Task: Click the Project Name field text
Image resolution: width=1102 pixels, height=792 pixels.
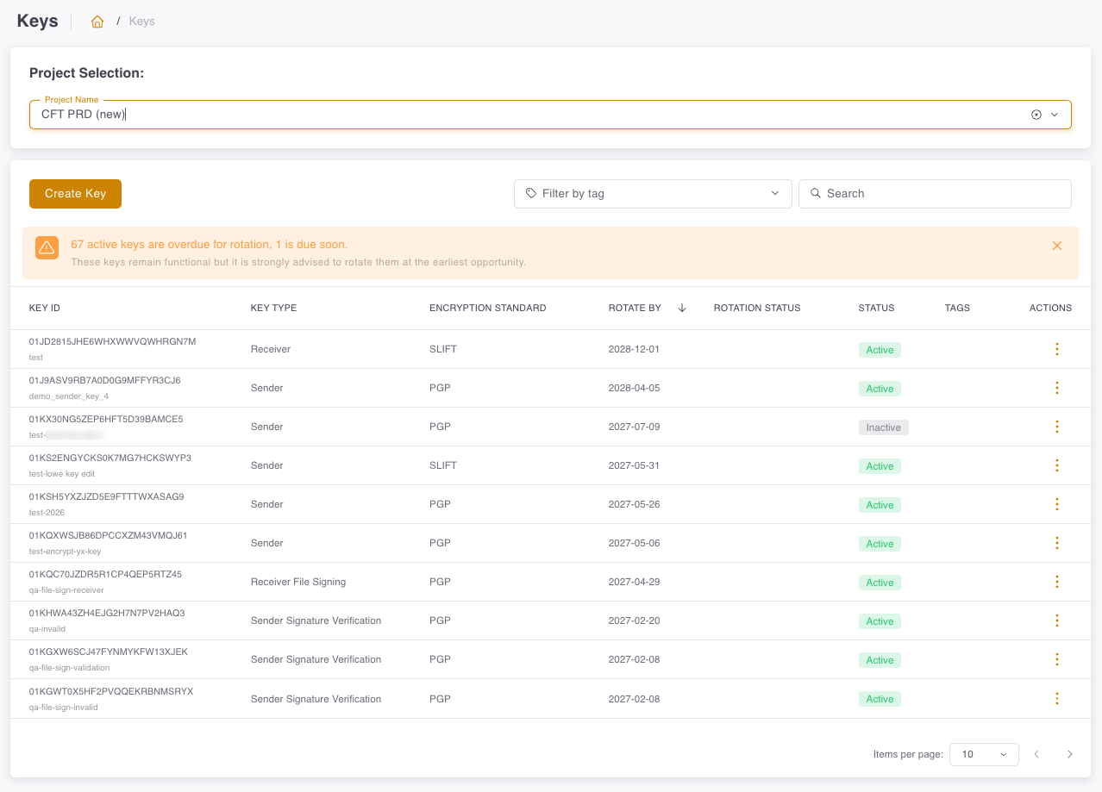Action: [x=84, y=115]
